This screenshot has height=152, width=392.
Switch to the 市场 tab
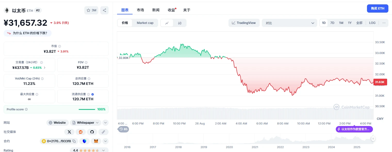point(140,10)
